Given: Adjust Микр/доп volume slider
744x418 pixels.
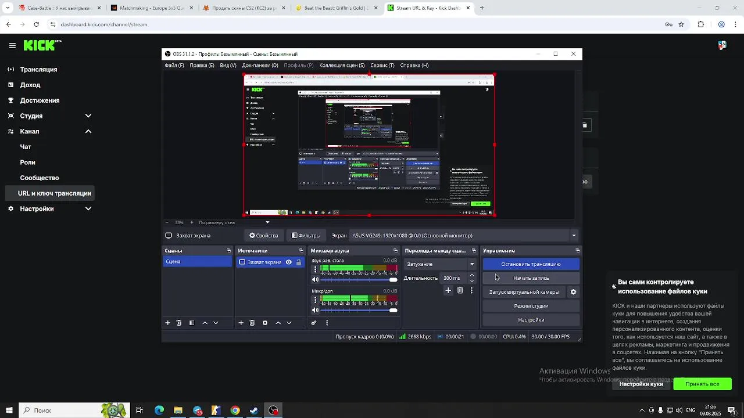Looking at the screenshot, I should [359, 311].
